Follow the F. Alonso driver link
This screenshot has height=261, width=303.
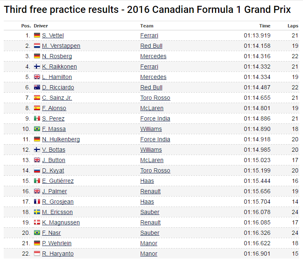point(54,108)
